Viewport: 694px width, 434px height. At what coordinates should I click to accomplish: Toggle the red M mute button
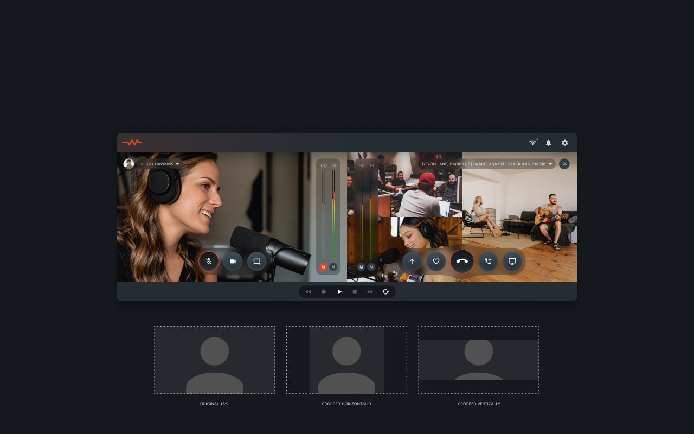click(x=323, y=267)
